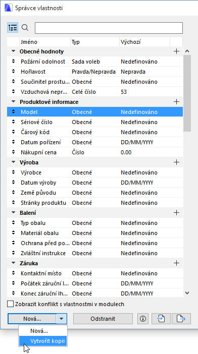
Task: Add property to Obecné hodnoty group
Action: (176, 51)
